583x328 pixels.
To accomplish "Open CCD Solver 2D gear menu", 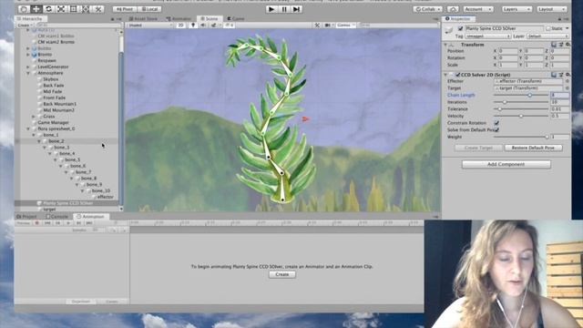I will (x=568, y=75).
